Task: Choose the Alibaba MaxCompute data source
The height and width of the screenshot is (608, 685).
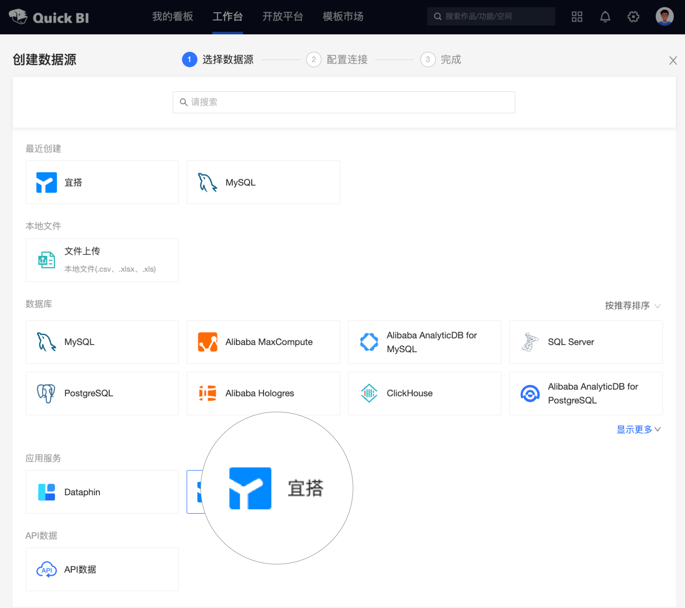Action: click(263, 342)
